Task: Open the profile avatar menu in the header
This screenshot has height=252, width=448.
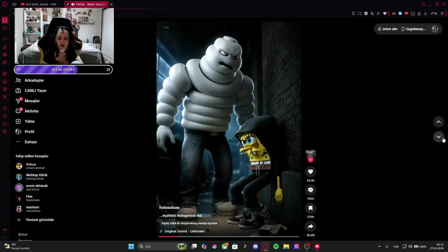Action: pyautogui.click(x=435, y=29)
